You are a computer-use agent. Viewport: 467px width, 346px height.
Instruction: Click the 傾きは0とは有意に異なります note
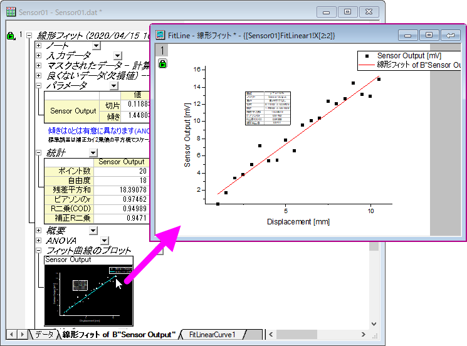click(99, 131)
